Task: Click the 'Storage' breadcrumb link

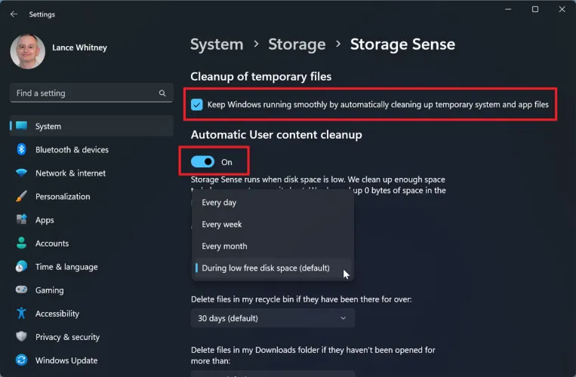Action: click(x=297, y=44)
